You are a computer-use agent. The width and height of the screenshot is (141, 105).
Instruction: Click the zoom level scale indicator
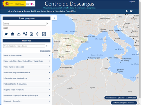point(121,98)
